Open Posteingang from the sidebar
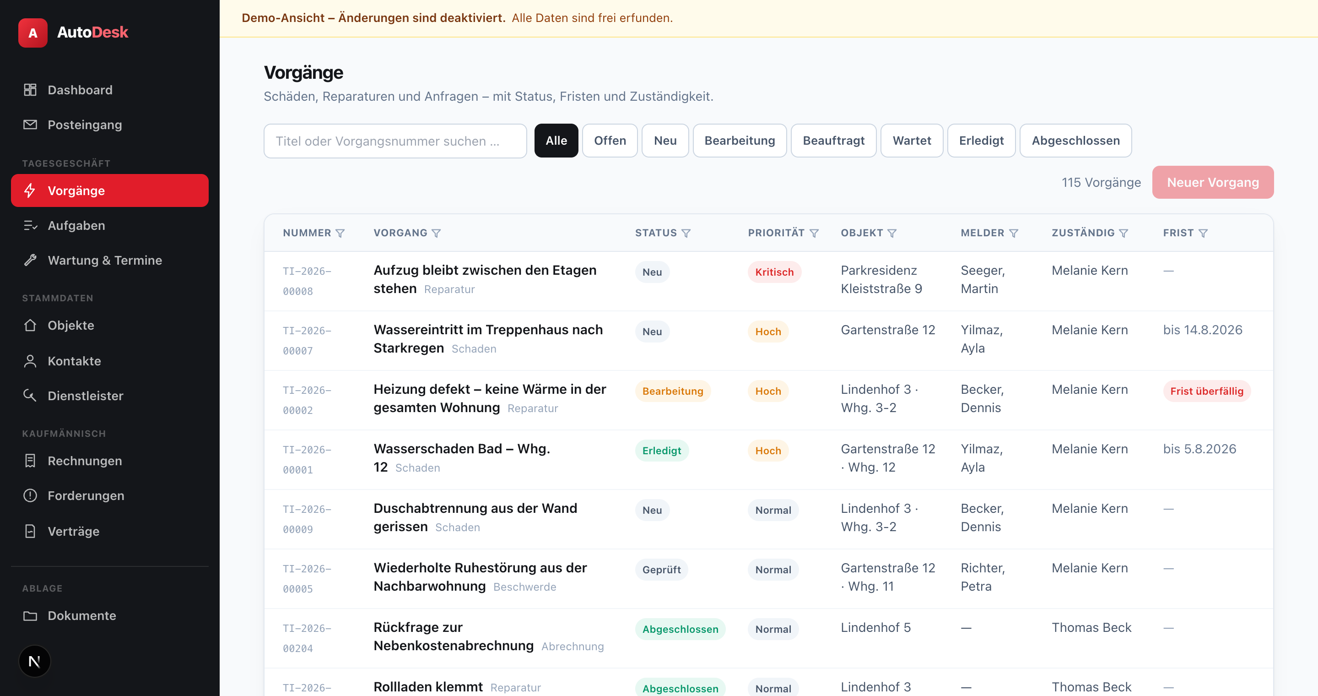 click(109, 125)
